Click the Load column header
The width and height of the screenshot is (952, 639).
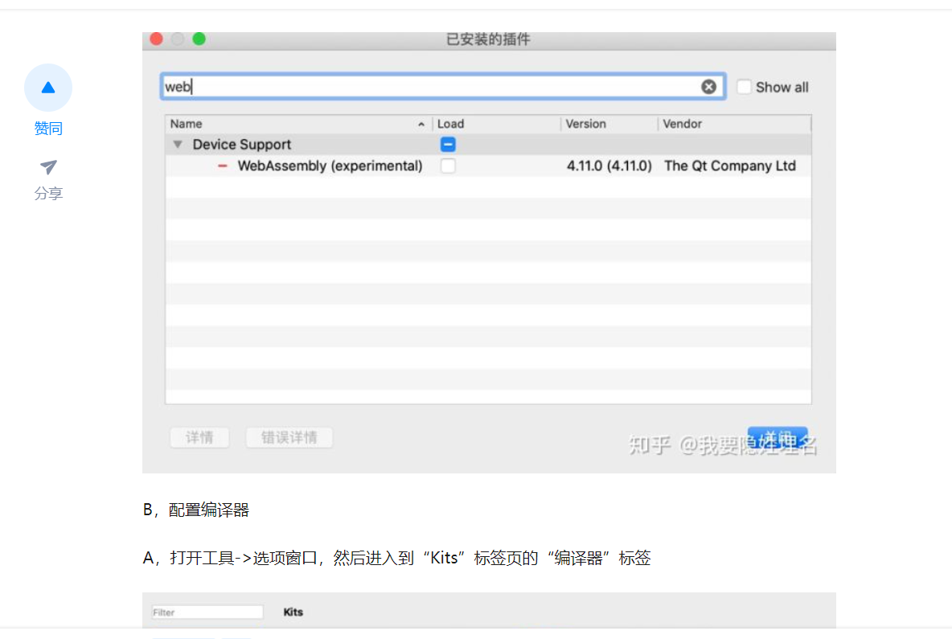[x=449, y=124]
